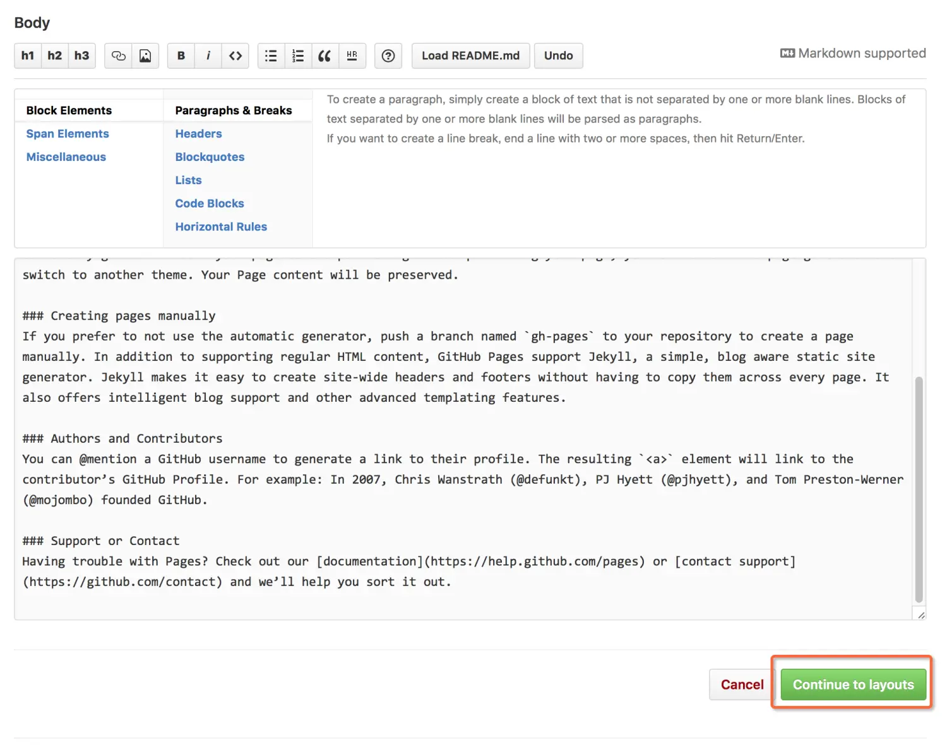
Task: Show Paragraphs & Breaks help topic
Action: click(x=234, y=110)
